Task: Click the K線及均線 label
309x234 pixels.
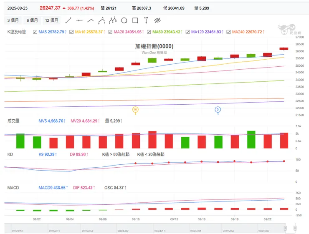Action: [17, 32]
